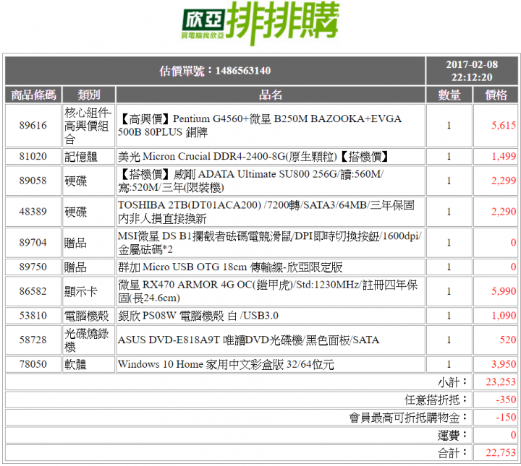Click barcode 89616
This screenshot has height=466, width=521.
[33, 126]
